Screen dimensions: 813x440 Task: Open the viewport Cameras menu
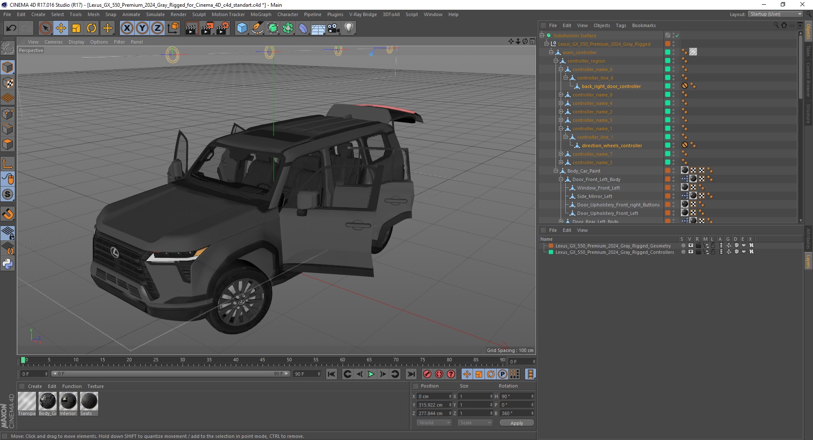[x=53, y=42]
